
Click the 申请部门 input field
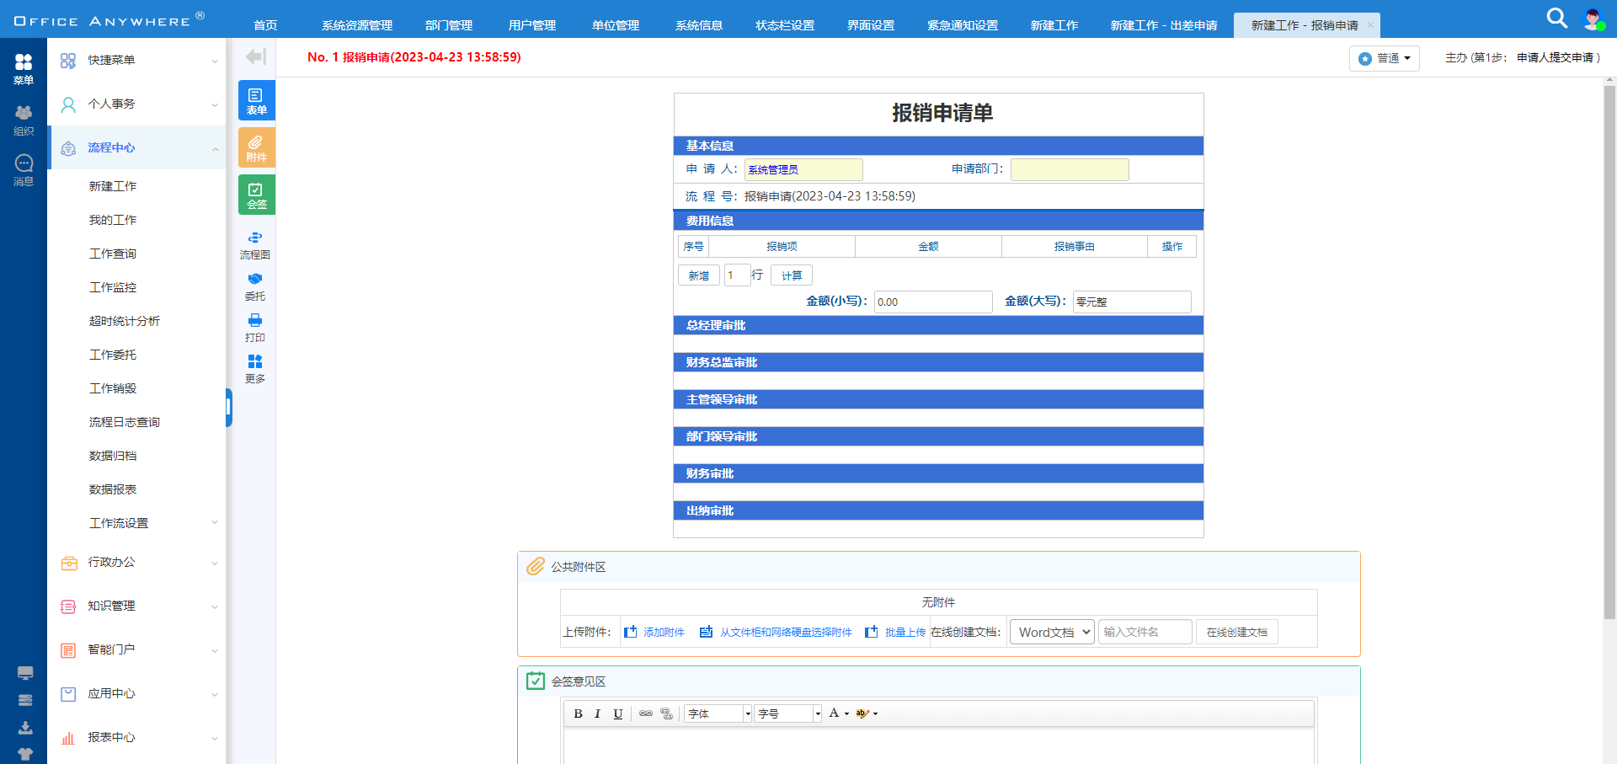click(1070, 169)
